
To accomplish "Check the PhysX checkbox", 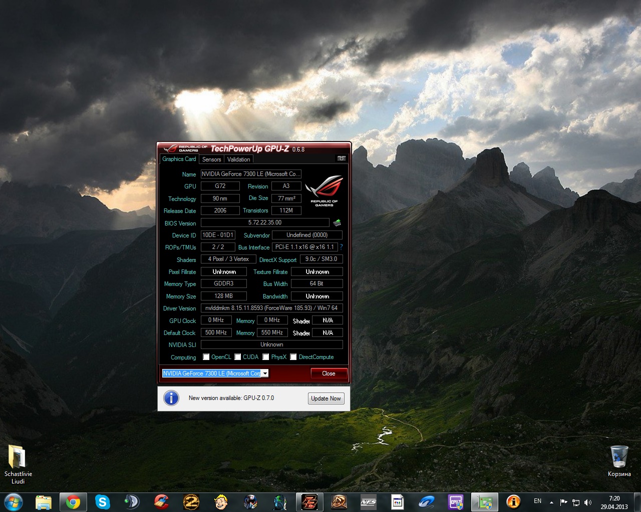I will (266, 357).
